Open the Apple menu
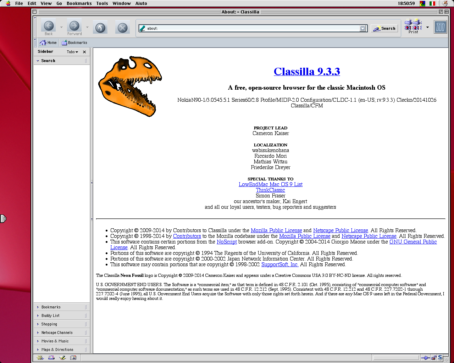 click(8, 3)
